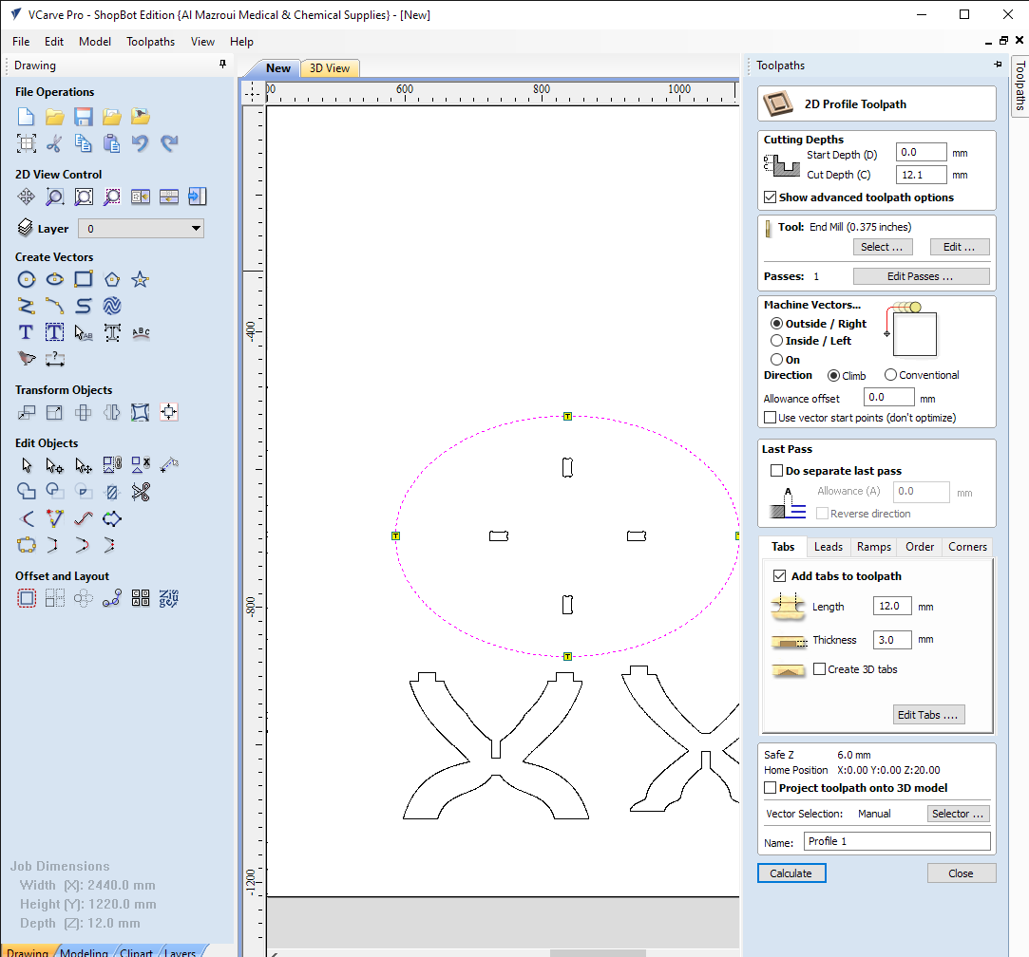This screenshot has width=1029, height=957.
Task: Click the Undo arrow icon
Action: tap(140, 143)
